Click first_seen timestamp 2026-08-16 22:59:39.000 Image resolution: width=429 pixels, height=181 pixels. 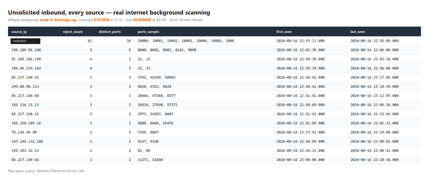click(301, 59)
